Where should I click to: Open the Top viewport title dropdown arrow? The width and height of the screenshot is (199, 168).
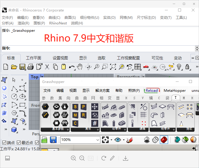point(42,76)
